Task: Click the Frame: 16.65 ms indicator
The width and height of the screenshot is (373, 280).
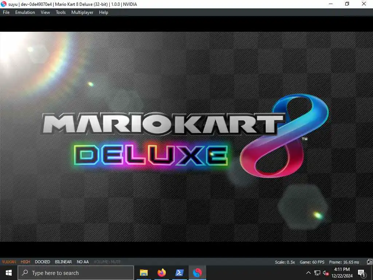Action: click(x=344, y=262)
